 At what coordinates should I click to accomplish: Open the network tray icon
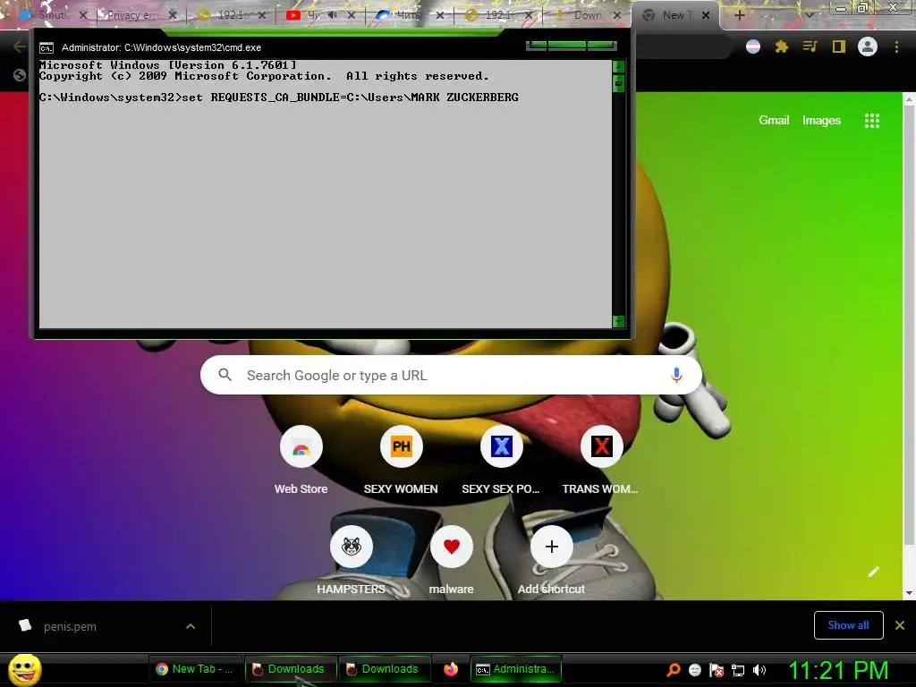coord(738,670)
